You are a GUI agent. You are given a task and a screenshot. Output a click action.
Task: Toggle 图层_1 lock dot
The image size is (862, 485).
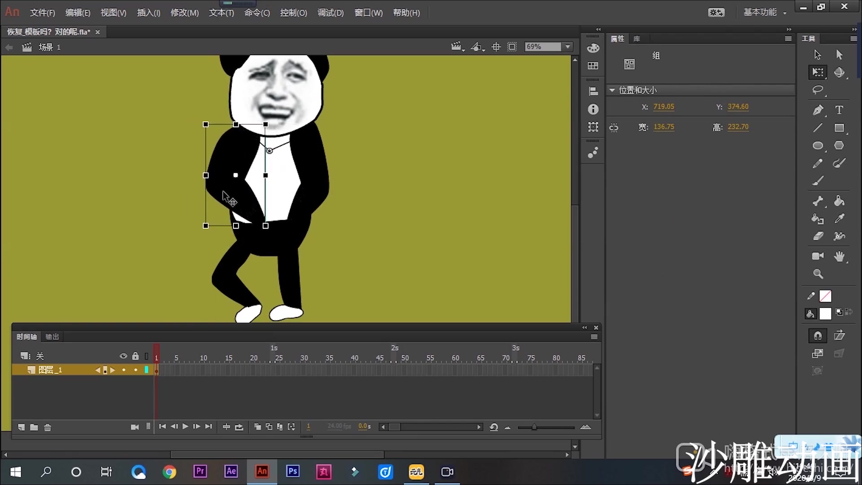point(136,370)
